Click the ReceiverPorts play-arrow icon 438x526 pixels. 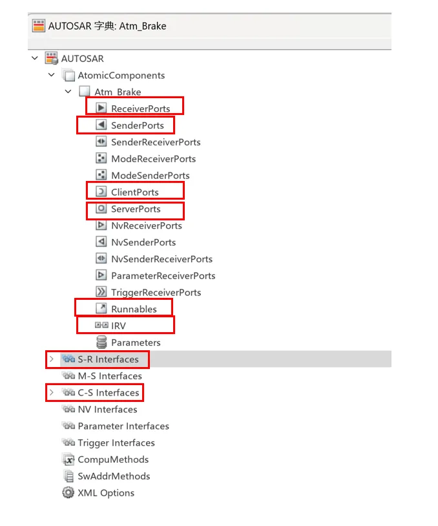pyautogui.click(x=101, y=108)
